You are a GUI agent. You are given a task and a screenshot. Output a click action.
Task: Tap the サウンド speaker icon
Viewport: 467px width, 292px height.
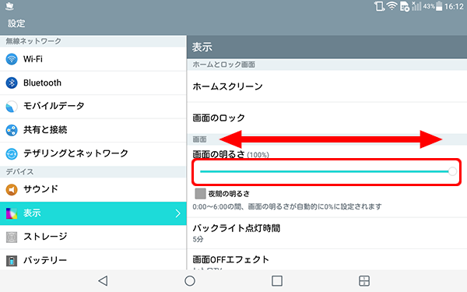12,189
